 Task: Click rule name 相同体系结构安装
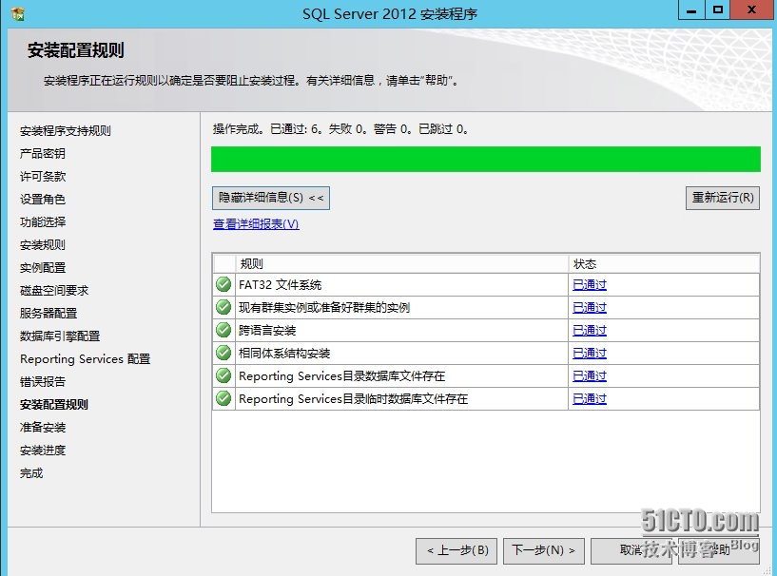pos(284,354)
